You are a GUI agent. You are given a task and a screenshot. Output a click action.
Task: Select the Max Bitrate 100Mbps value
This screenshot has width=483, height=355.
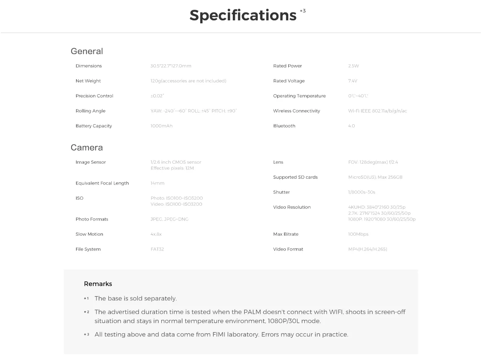pyautogui.click(x=358, y=234)
